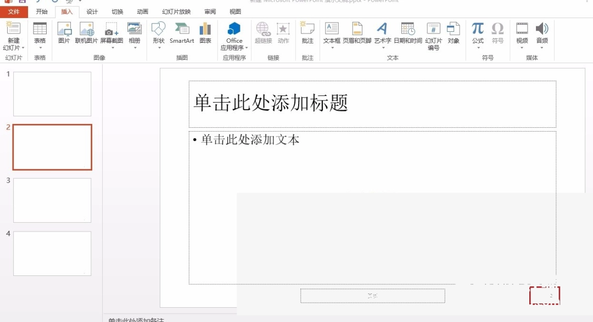This screenshot has height=322, width=593.
Task: Insert audio (音频)
Action: tap(542, 29)
